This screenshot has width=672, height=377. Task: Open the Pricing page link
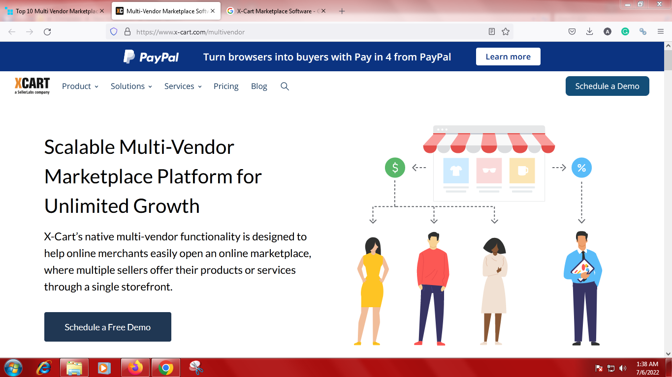[226, 86]
